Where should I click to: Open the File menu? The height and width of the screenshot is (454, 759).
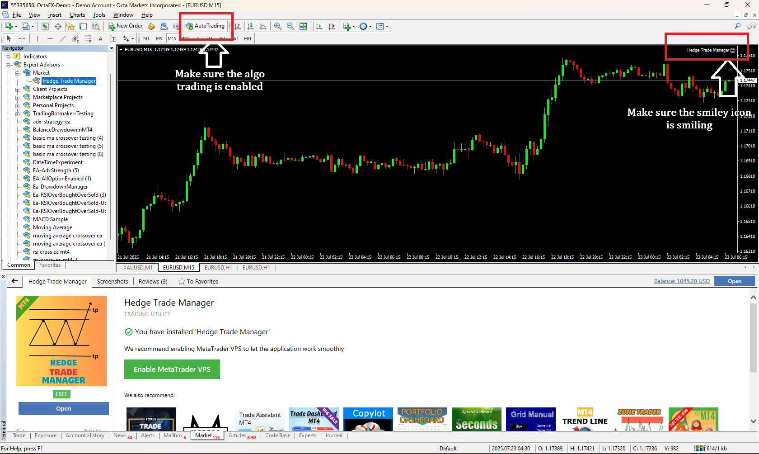17,15
